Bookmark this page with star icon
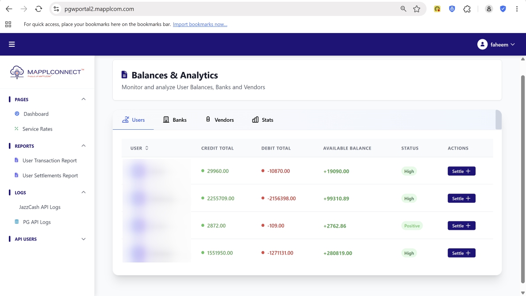This screenshot has height=296, width=526. coord(416,9)
